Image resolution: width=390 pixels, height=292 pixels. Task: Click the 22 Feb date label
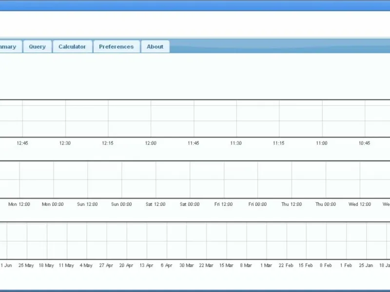[286, 265]
